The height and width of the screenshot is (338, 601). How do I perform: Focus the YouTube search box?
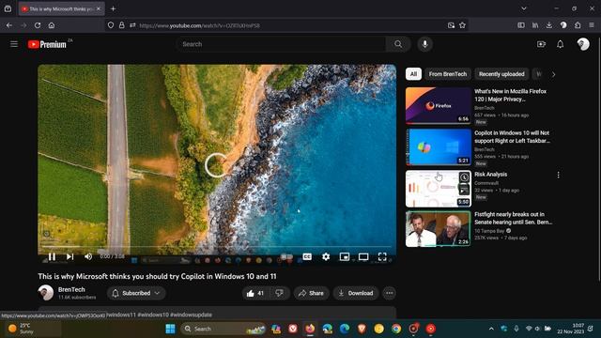click(281, 44)
